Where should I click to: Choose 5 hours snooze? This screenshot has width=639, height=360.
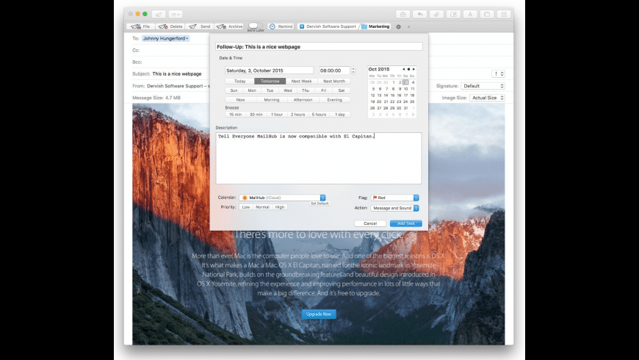point(319,115)
